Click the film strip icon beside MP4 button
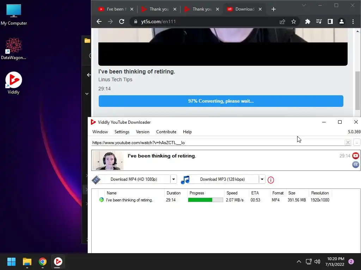Image resolution: width=361 pixels, height=270 pixels. 96,180
